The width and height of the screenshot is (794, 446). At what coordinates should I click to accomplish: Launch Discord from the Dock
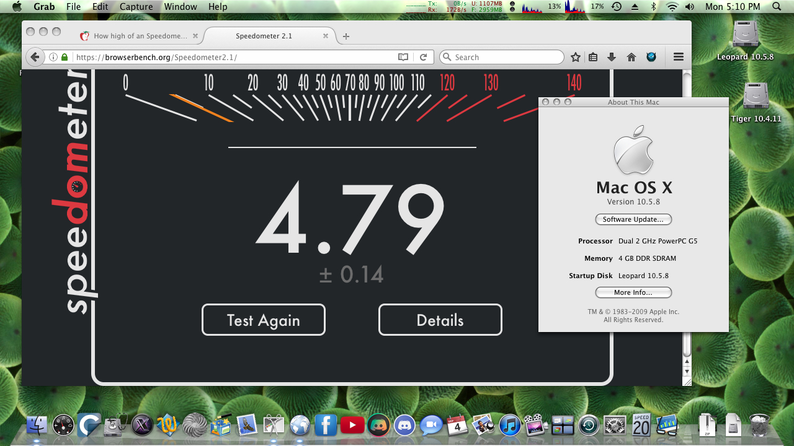coord(404,425)
